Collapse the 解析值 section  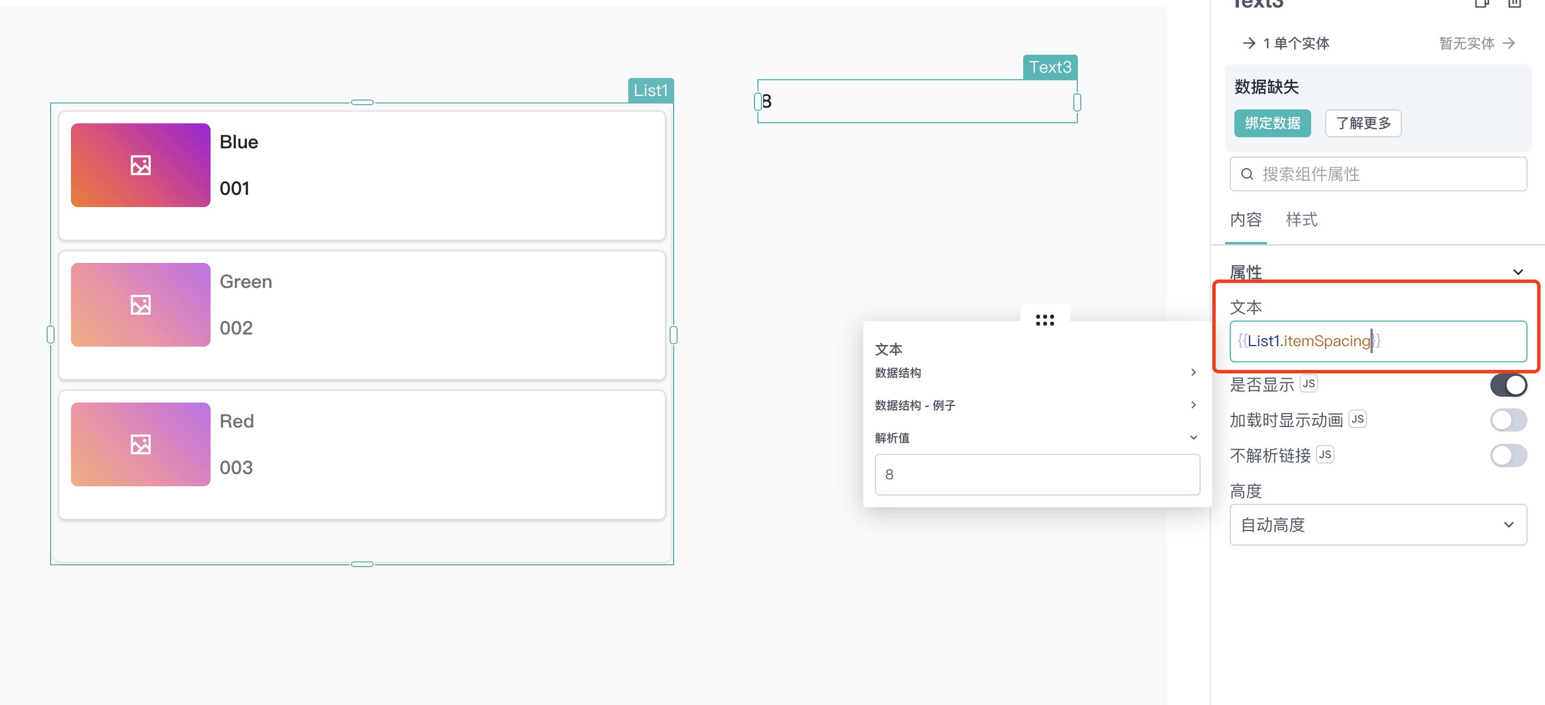[x=1037, y=438]
